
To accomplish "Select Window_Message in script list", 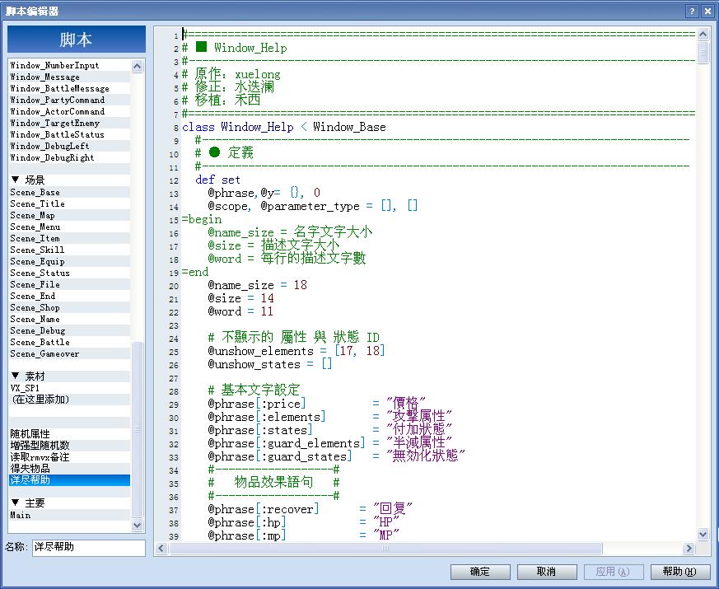I will pyautogui.click(x=69, y=77).
